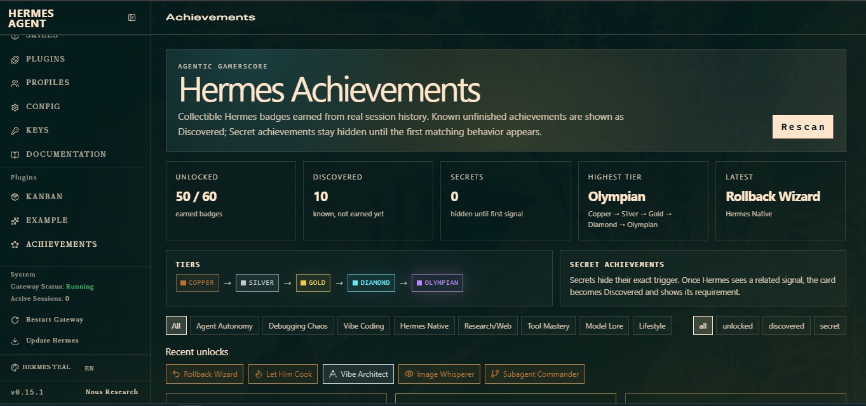
Task: Open the Let Him Cook recent unlock
Action: click(283, 374)
